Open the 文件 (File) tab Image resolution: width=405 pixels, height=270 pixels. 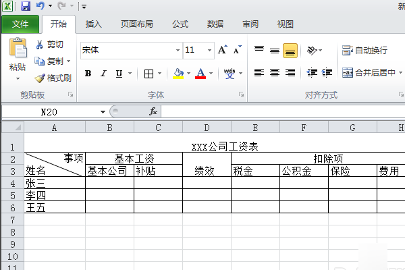click(x=20, y=24)
